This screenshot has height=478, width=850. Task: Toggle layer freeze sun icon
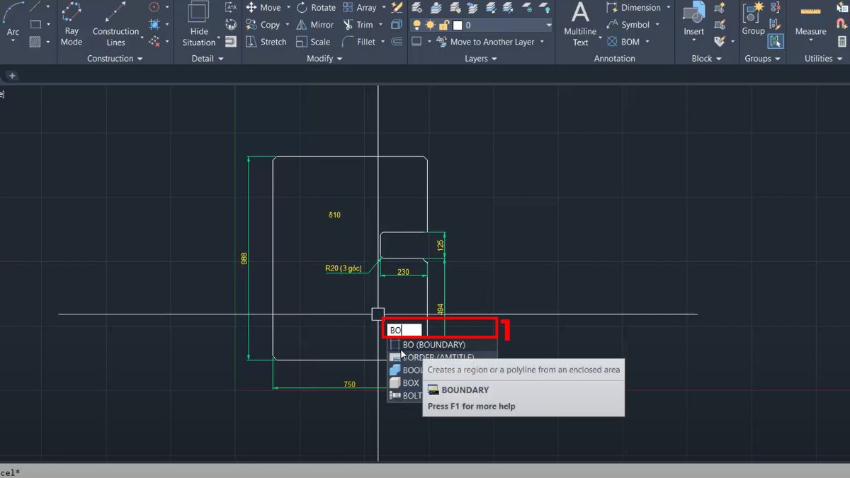430,25
